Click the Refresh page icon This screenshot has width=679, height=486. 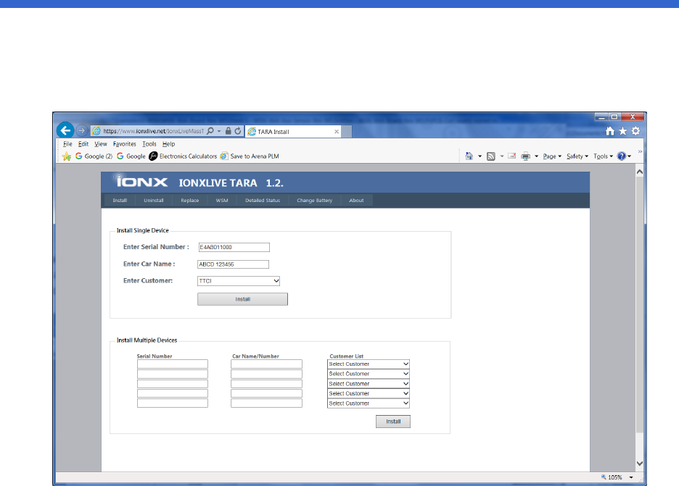click(238, 131)
